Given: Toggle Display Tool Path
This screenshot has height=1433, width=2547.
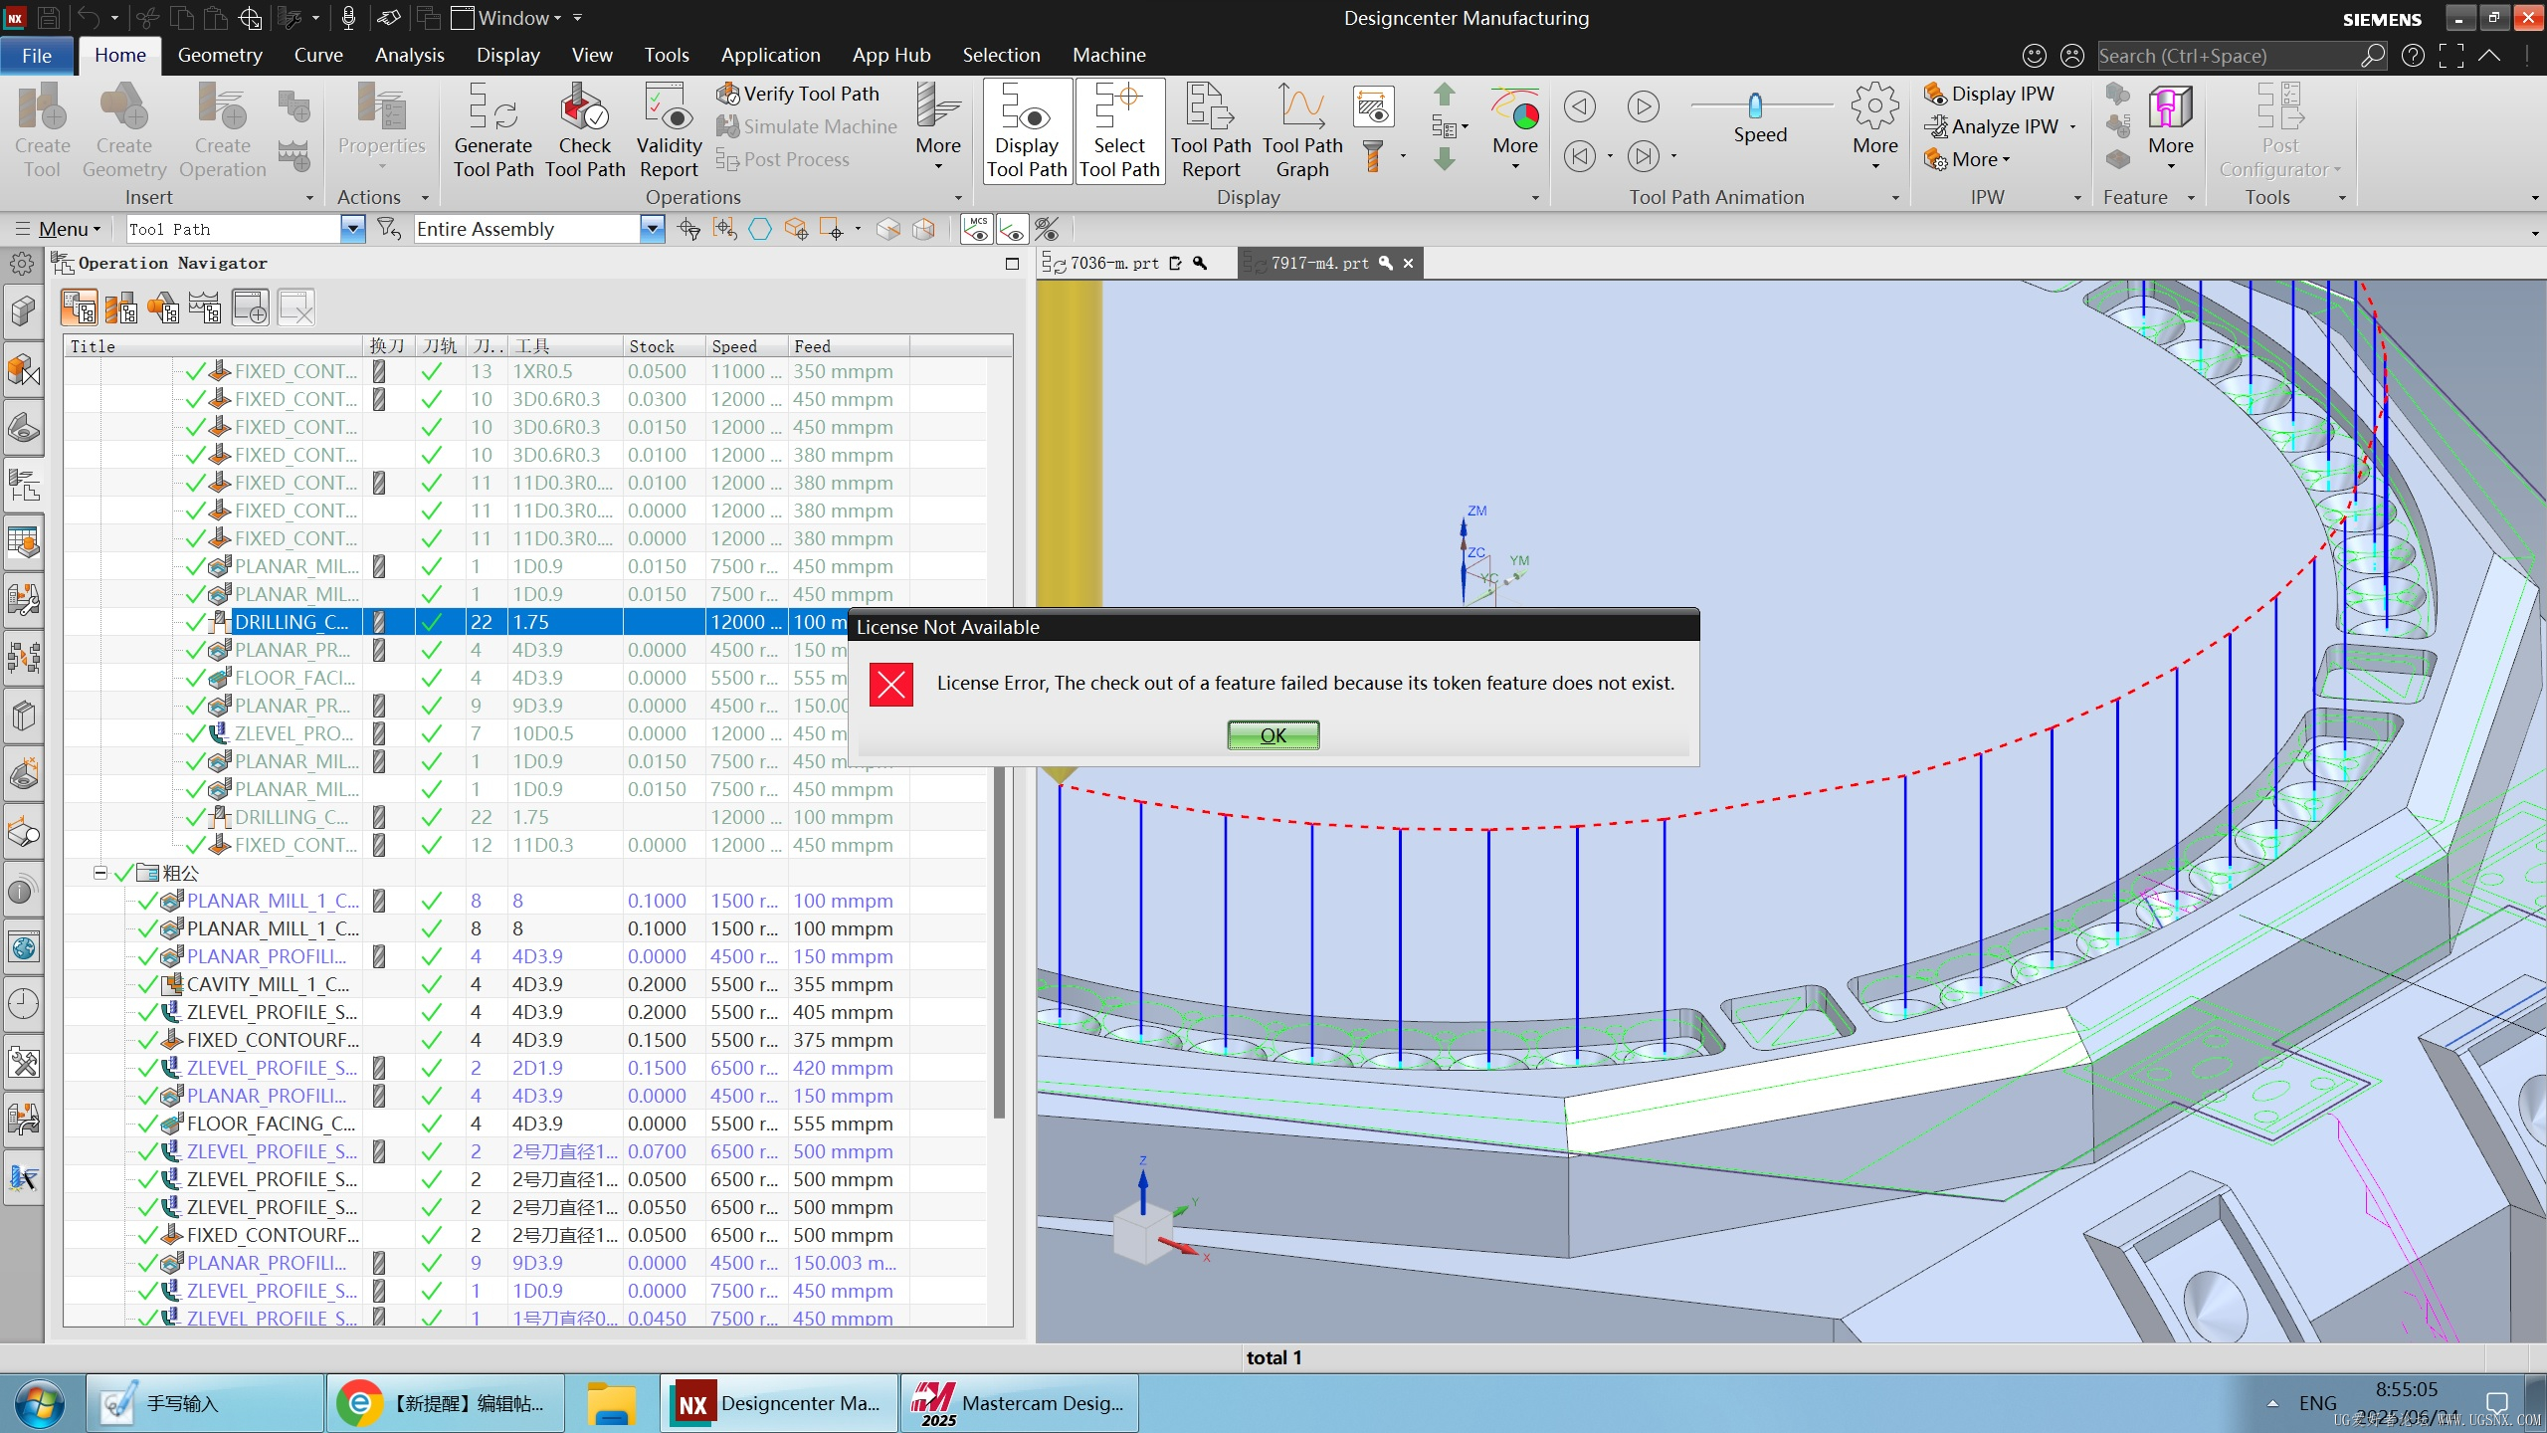Looking at the screenshot, I should [1027, 131].
